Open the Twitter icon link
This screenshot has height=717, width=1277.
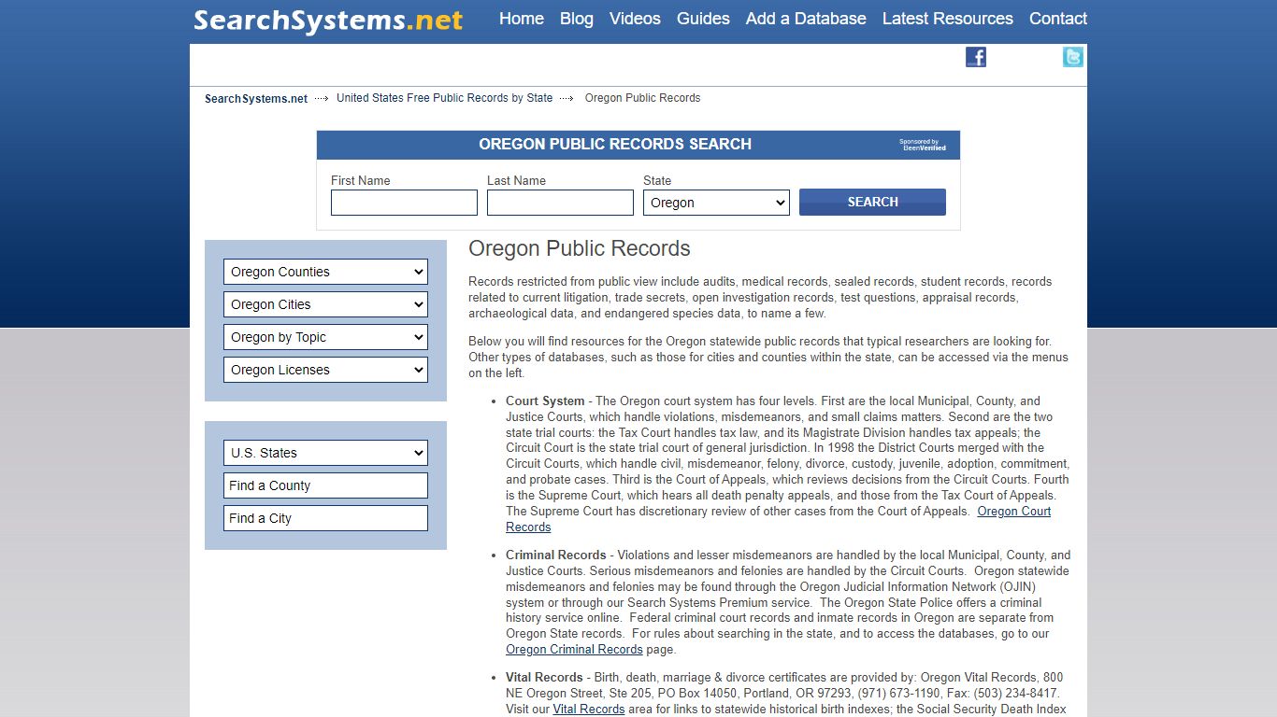click(1073, 57)
